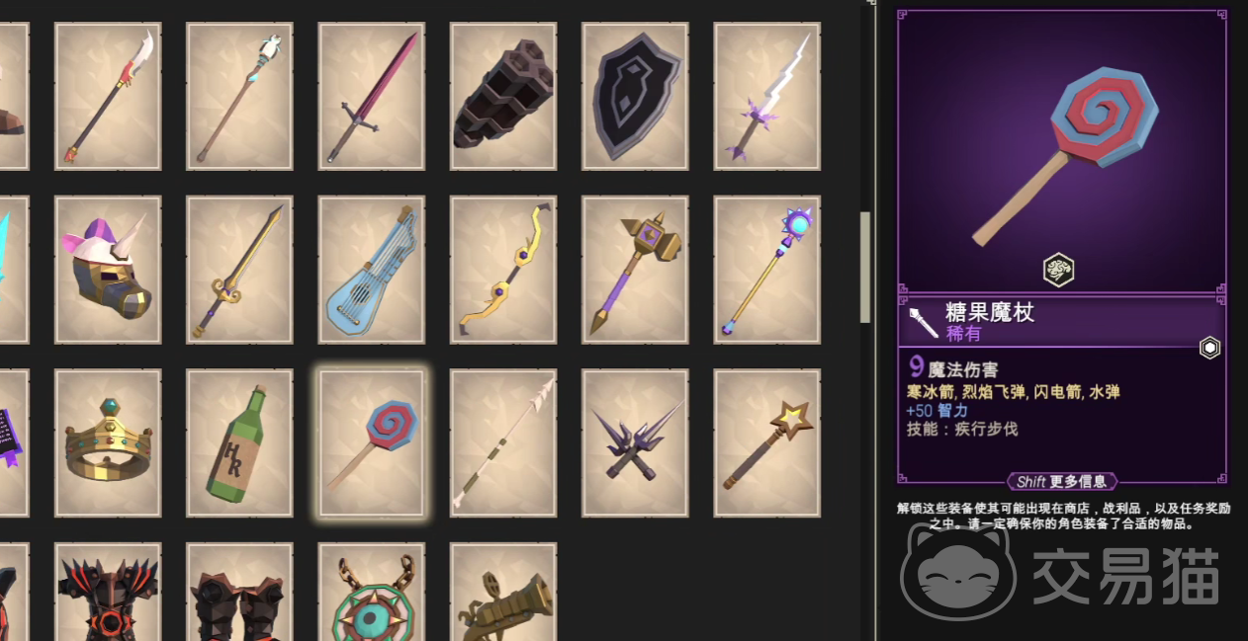Select the golden star wand card
This screenshot has width=1248, height=641.
coord(767,442)
